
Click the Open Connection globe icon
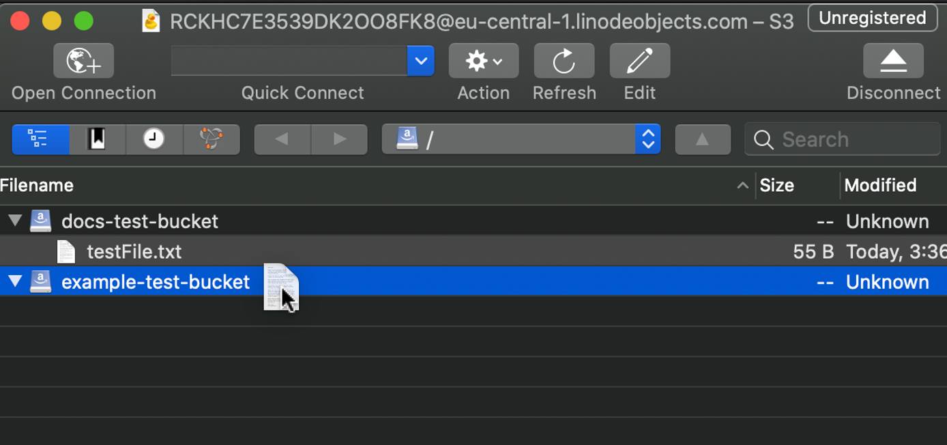[83, 60]
